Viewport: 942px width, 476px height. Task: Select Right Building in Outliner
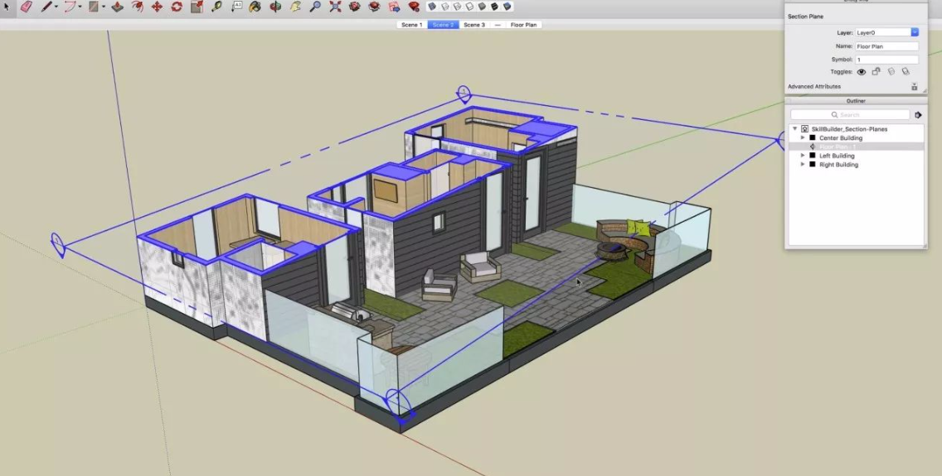coord(838,164)
